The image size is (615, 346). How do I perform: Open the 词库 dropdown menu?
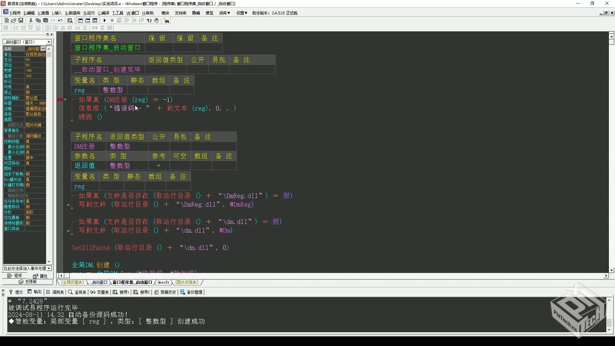[224, 13]
